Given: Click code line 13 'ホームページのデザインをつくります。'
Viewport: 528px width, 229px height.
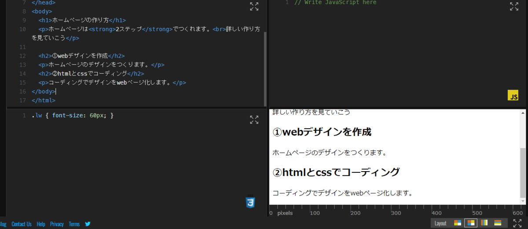Looking at the screenshot, I should point(101,64).
